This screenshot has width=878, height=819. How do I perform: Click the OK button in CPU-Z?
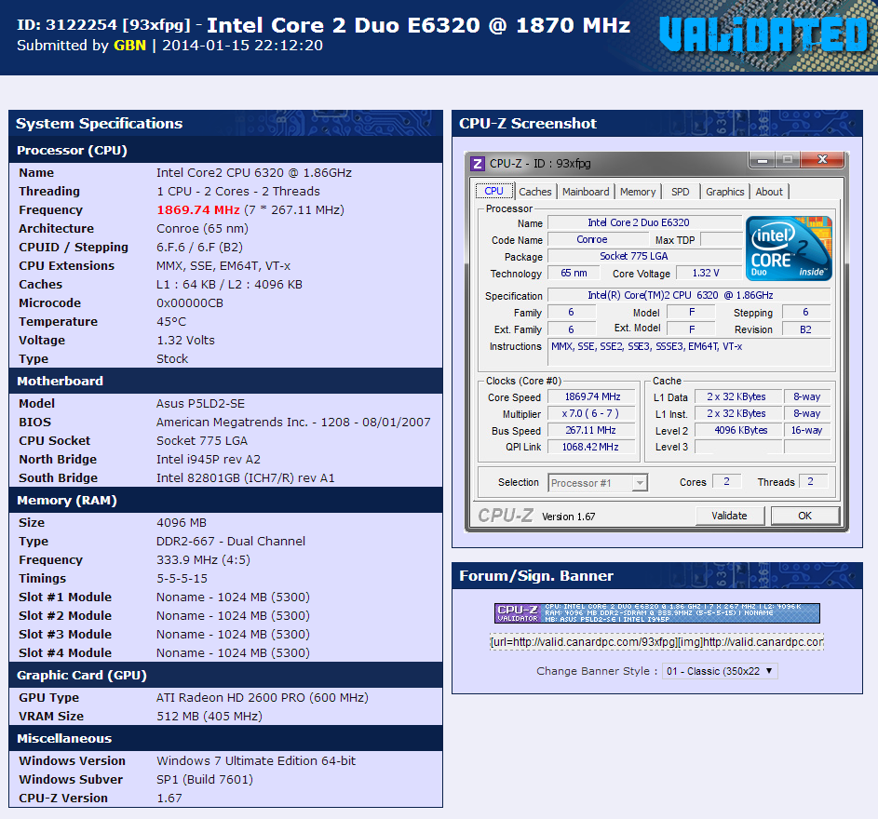(804, 516)
